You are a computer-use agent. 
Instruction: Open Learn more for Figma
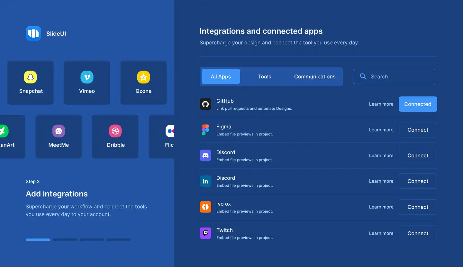(x=381, y=130)
